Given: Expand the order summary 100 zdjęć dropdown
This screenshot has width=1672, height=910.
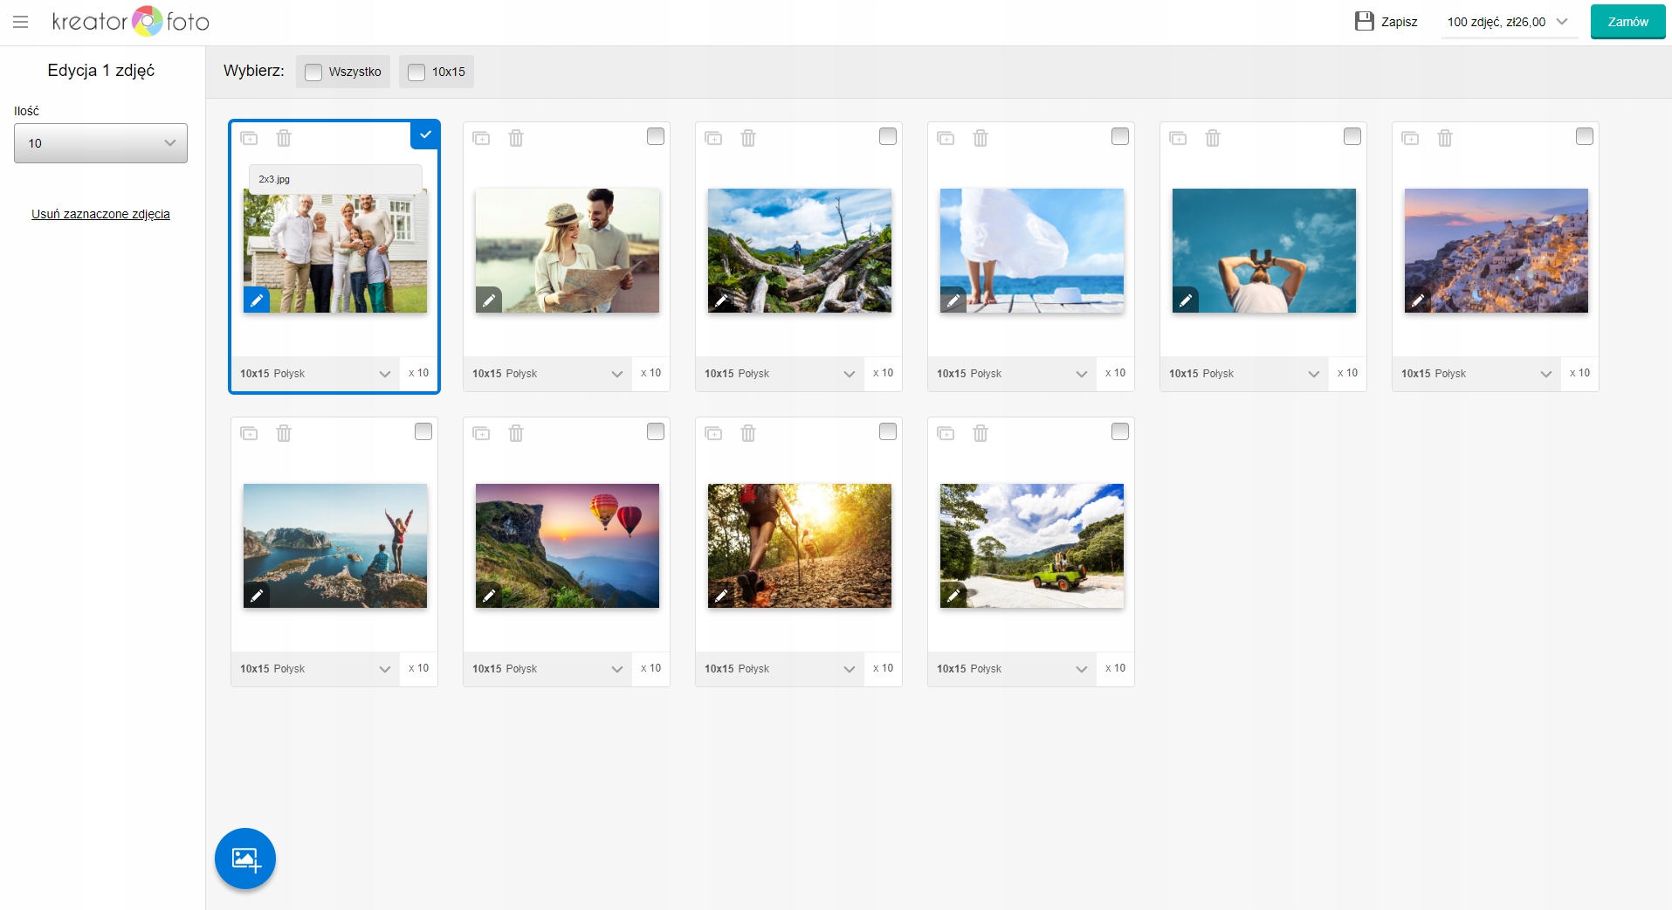Looking at the screenshot, I should 1508,22.
